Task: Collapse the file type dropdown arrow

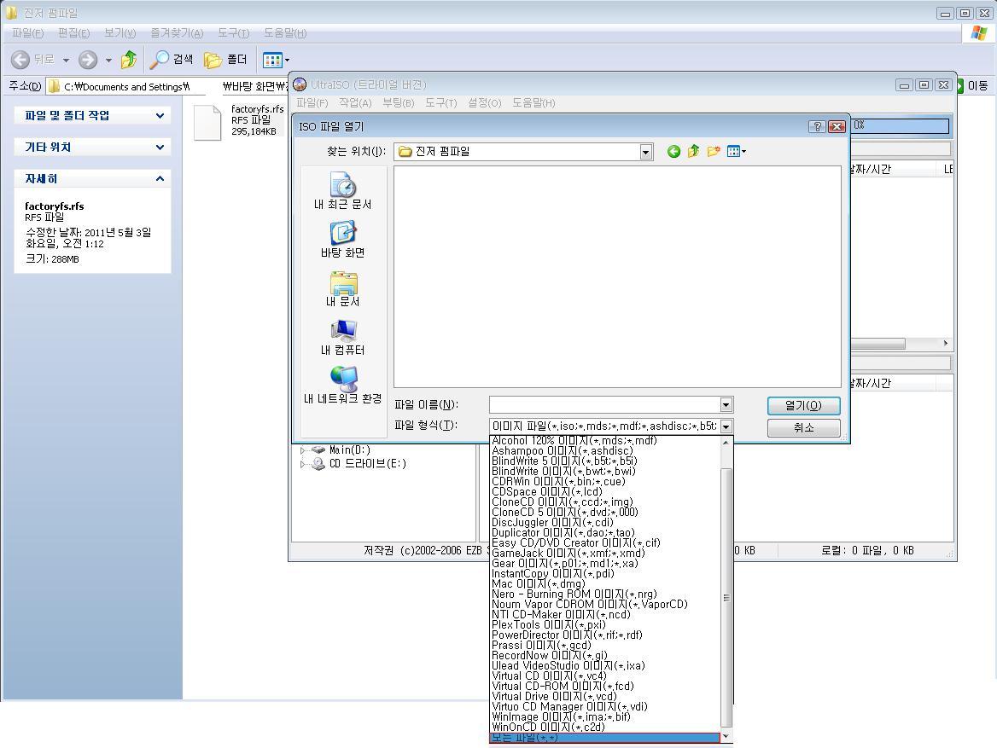Action: pyautogui.click(x=726, y=426)
